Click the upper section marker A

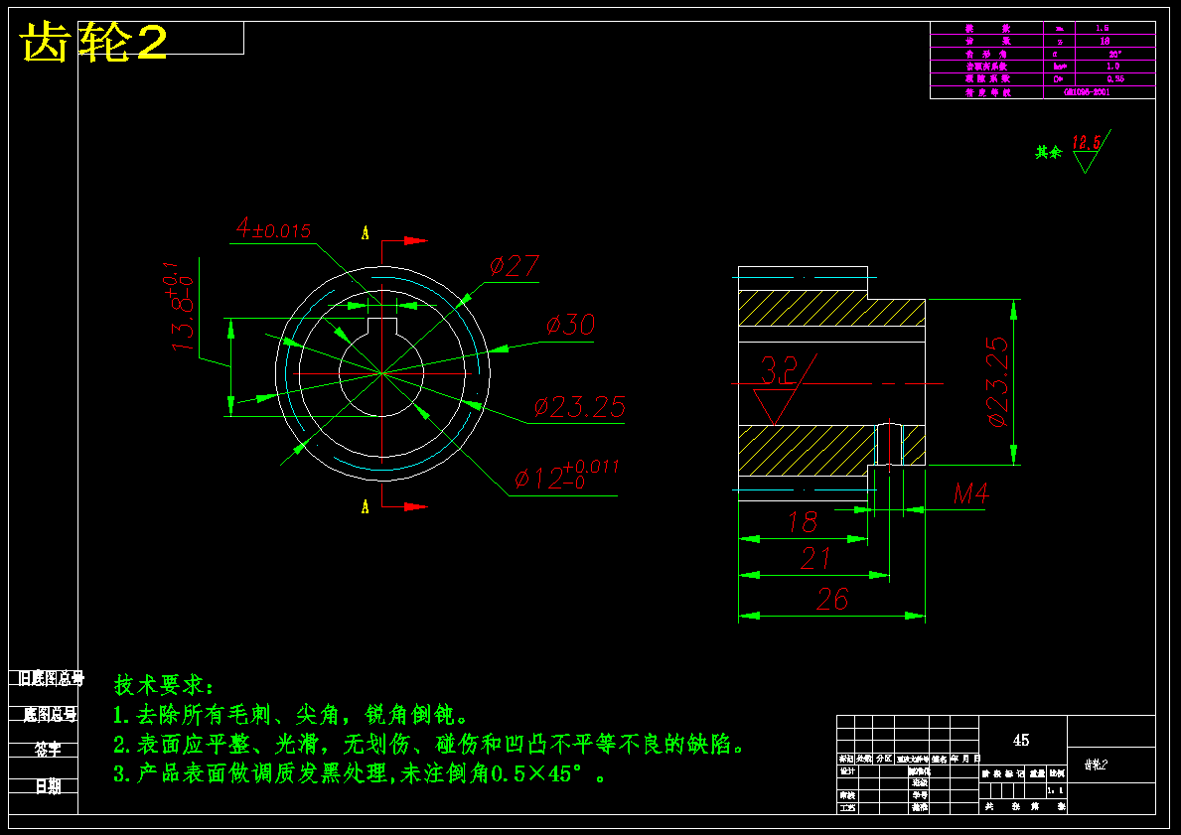tap(366, 233)
